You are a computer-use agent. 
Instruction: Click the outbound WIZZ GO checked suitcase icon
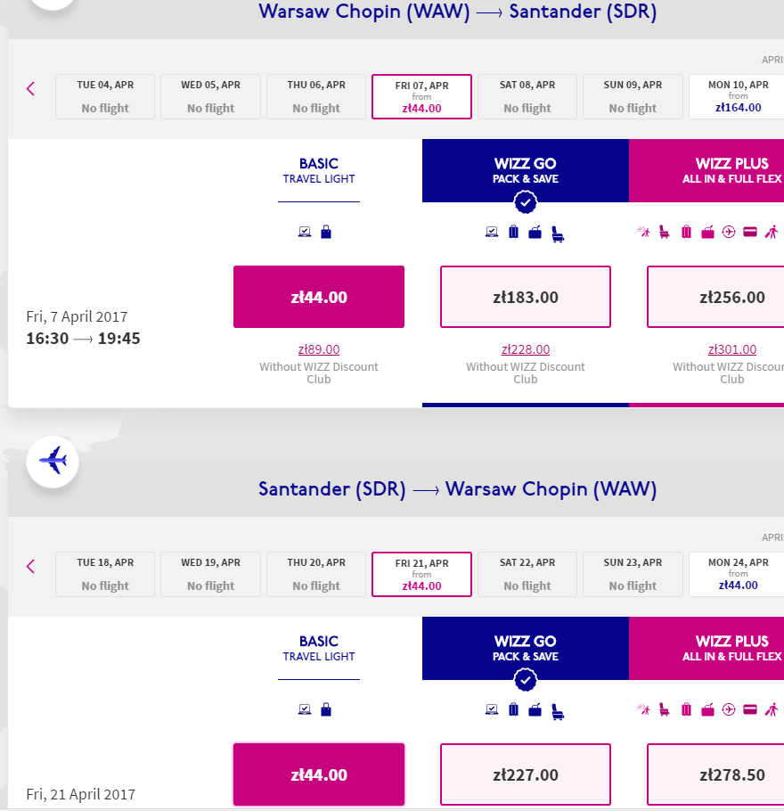pos(513,232)
